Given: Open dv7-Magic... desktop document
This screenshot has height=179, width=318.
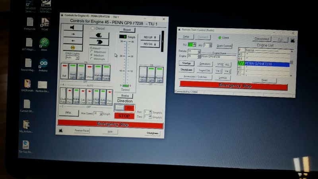Looking at the screenshot, I should (x=29, y=44).
